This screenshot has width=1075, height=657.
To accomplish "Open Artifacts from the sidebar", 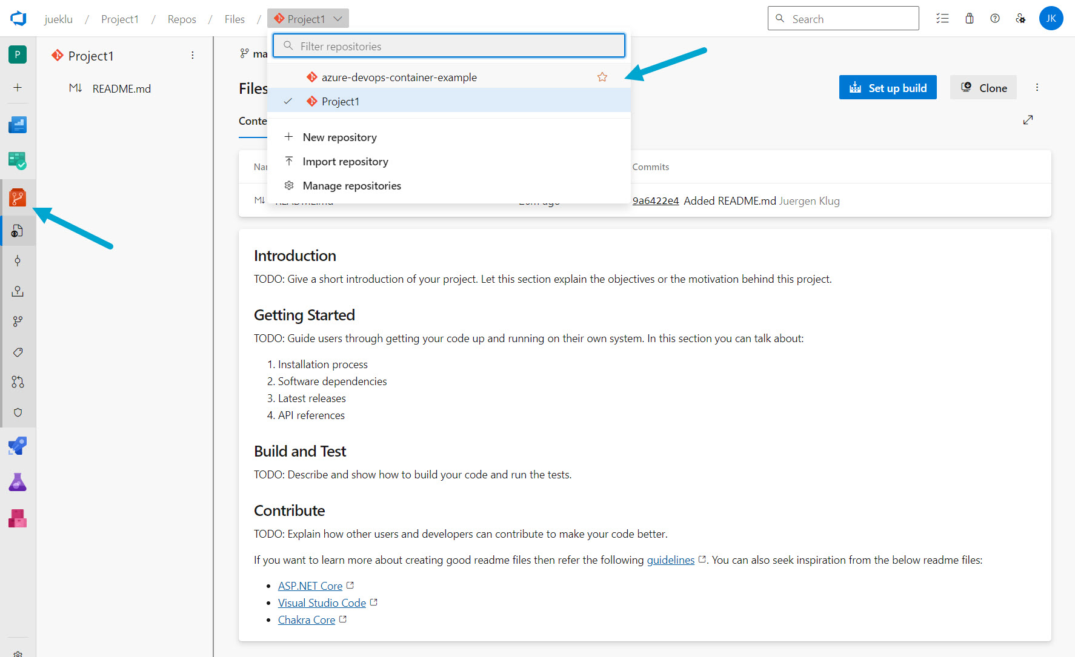I will point(18,518).
